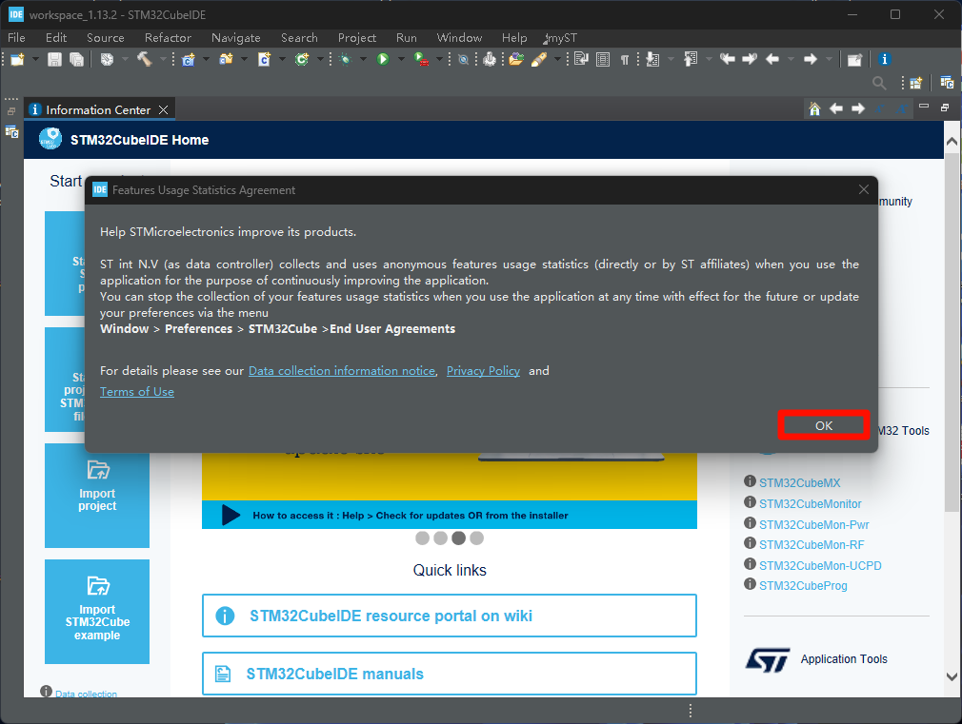Open the dropdown beside the New icon

click(35, 60)
